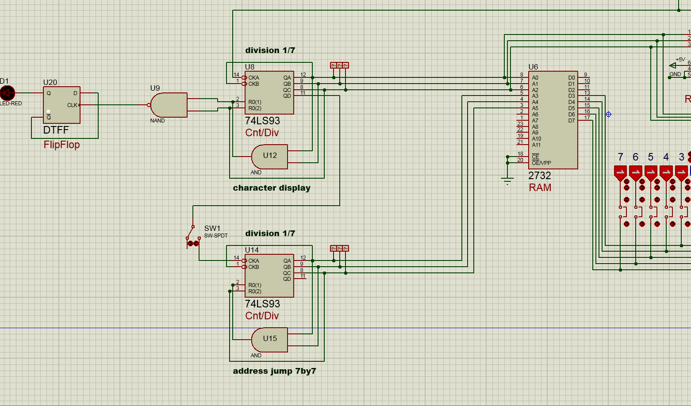Click the probe group beside U8 outputs
The height and width of the screenshot is (406, 691).
pos(339,65)
